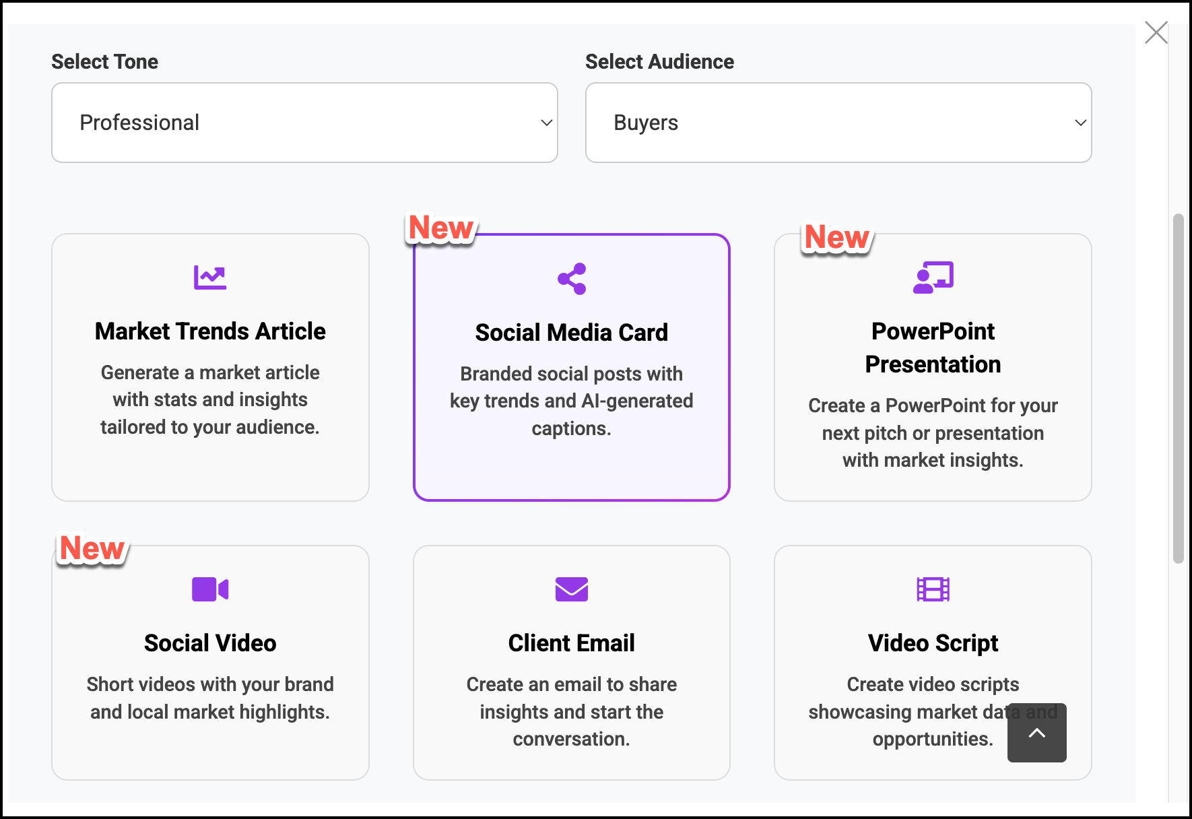Click the scroll-to-top arrow button
The height and width of the screenshot is (819, 1192).
(x=1036, y=733)
